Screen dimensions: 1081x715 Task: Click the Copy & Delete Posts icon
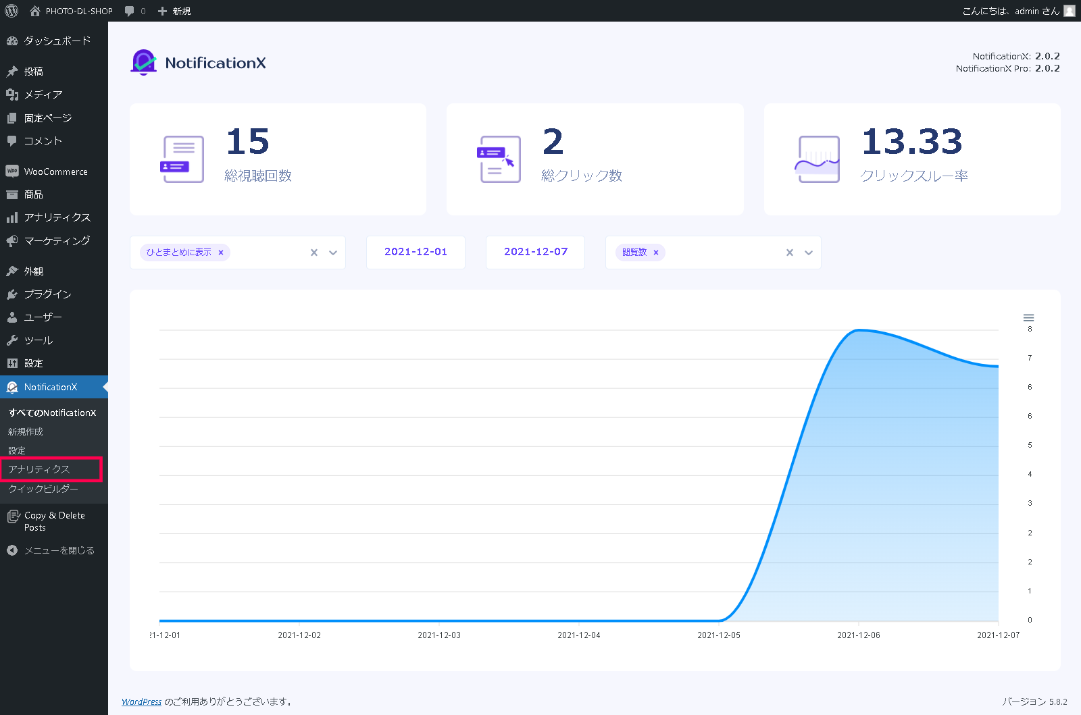(13, 517)
